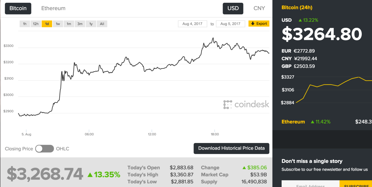Screen dimensions: 372x187
Task: Choose the 1w chart range
Action: click(x=58, y=24)
